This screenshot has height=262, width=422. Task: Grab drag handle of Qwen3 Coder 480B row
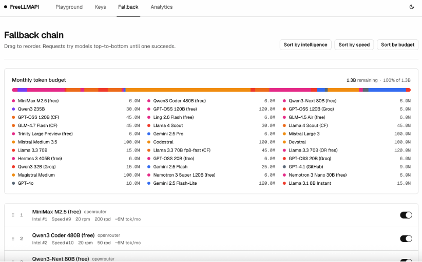(13, 238)
